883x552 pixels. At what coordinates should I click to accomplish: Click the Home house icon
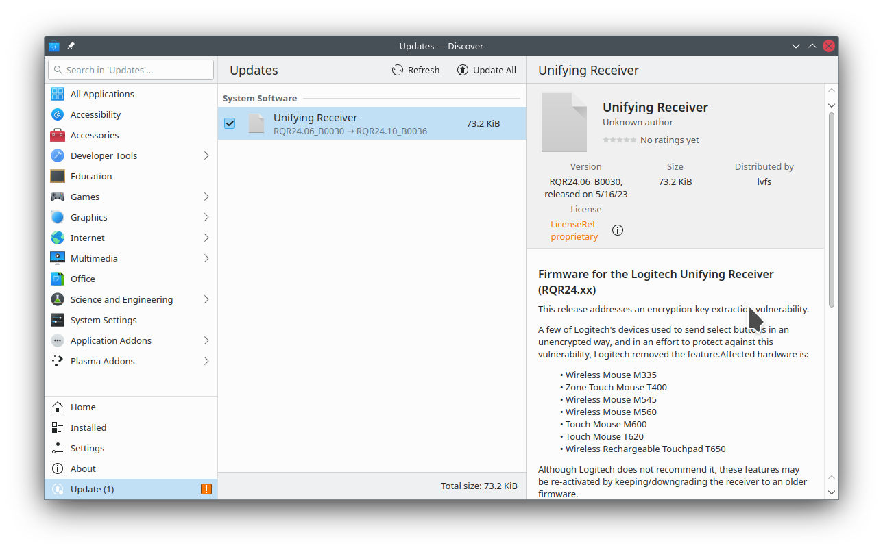coord(58,407)
